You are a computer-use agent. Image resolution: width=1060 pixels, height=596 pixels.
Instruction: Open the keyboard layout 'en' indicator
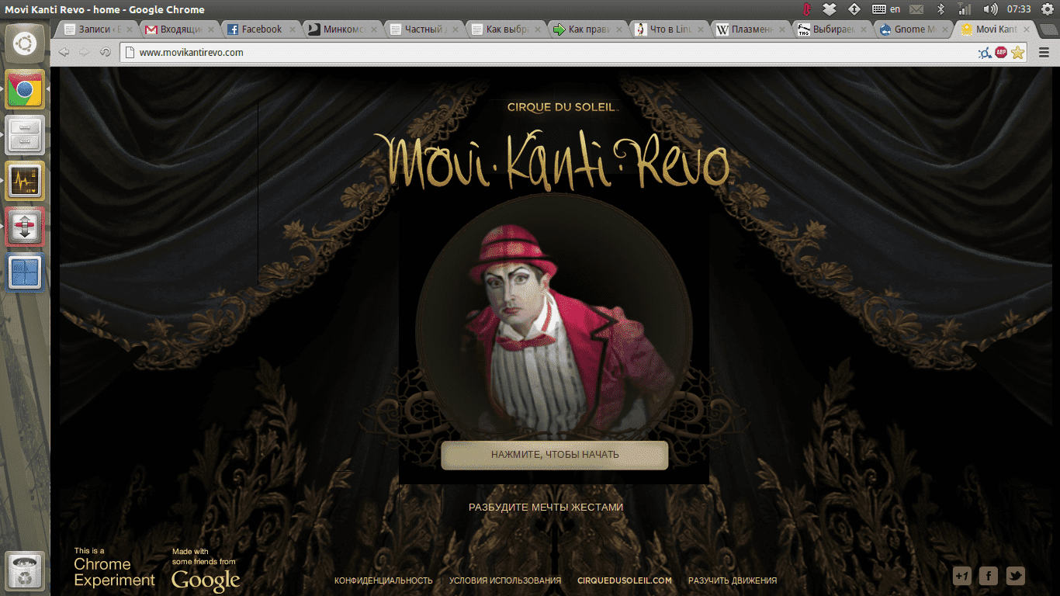point(886,9)
